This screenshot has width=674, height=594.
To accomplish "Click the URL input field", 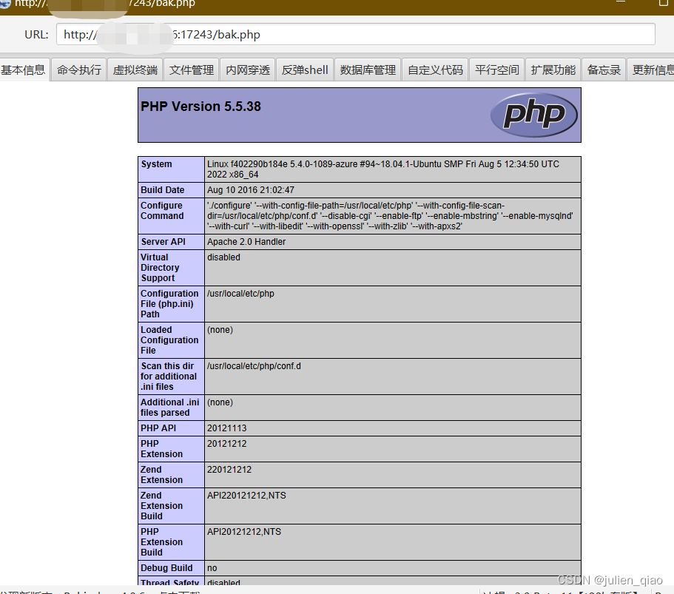I will pyautogui.click(x=355, y=34).
